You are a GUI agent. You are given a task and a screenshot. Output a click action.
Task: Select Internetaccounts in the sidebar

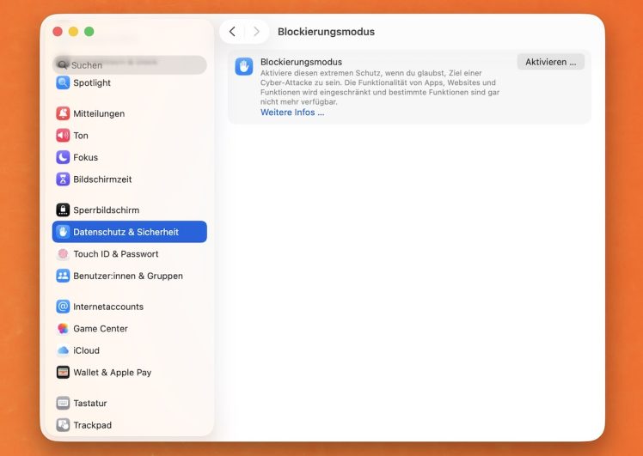click(x=108, y=307)
